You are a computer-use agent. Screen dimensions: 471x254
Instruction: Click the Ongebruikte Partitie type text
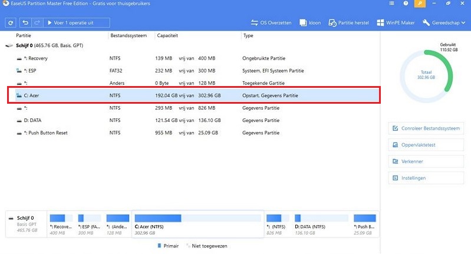click(264, 58)
